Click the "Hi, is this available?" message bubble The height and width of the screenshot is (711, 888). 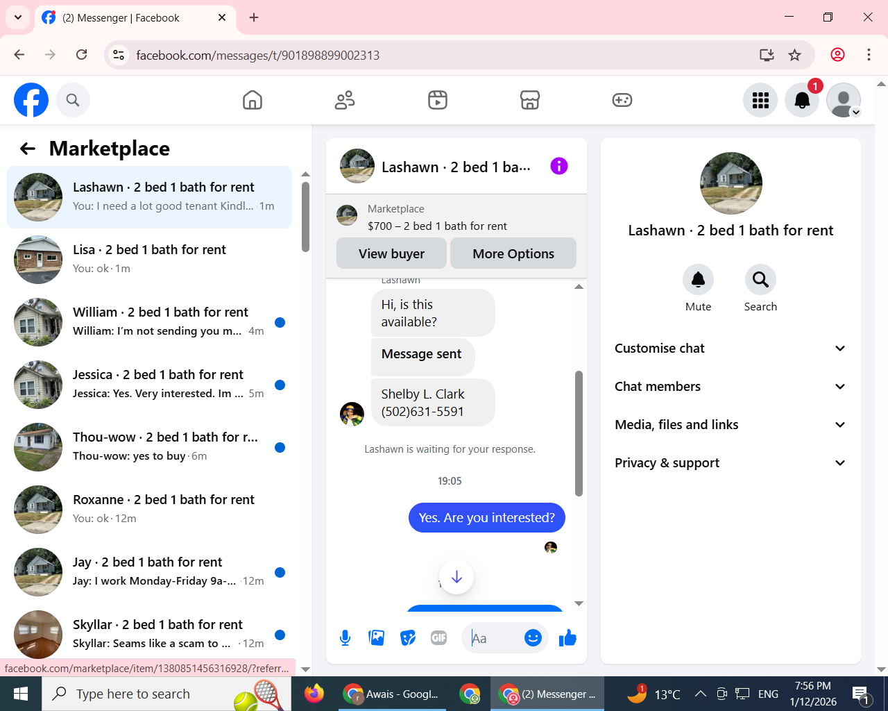[433, 313]
